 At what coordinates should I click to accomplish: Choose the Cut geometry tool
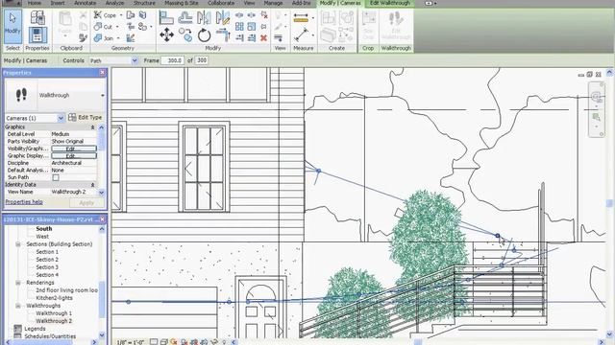pyautogui.click(x=103, y=27)
